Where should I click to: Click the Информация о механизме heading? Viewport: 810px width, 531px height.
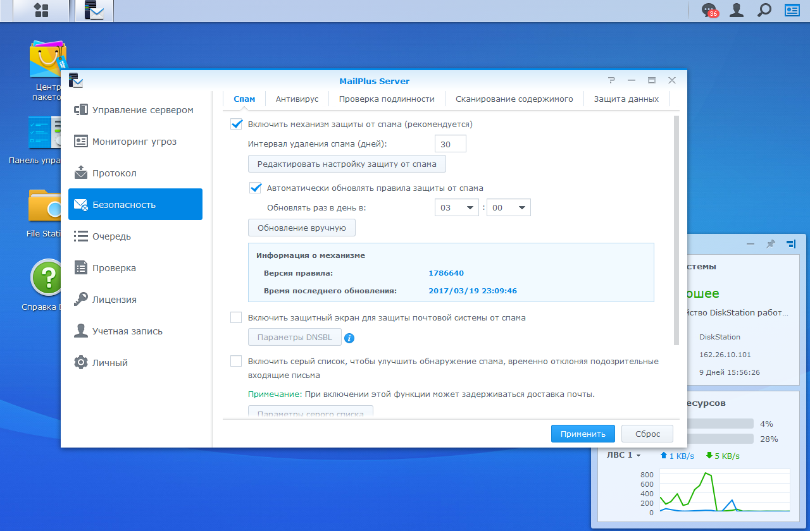(311, 255)
